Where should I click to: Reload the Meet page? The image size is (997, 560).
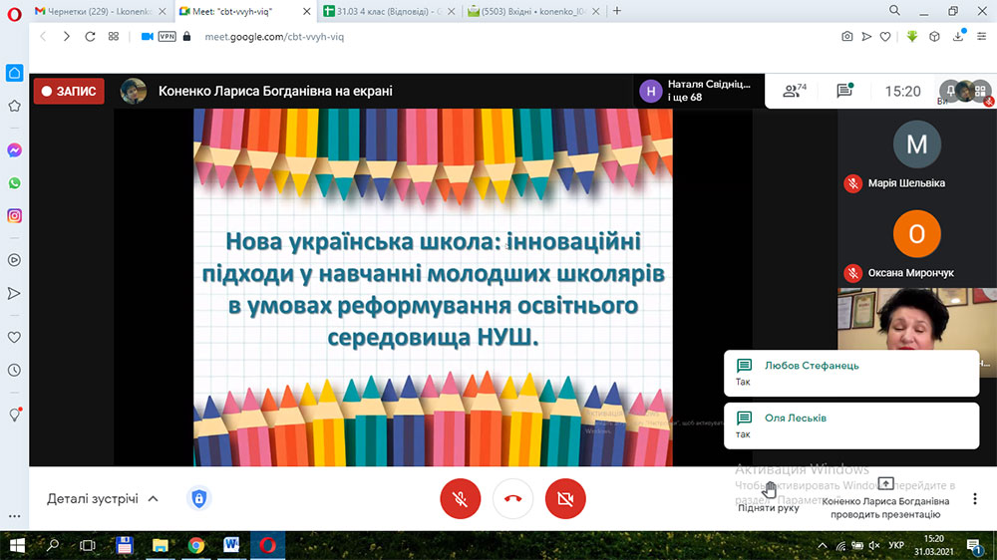click(x=90, y=37)
